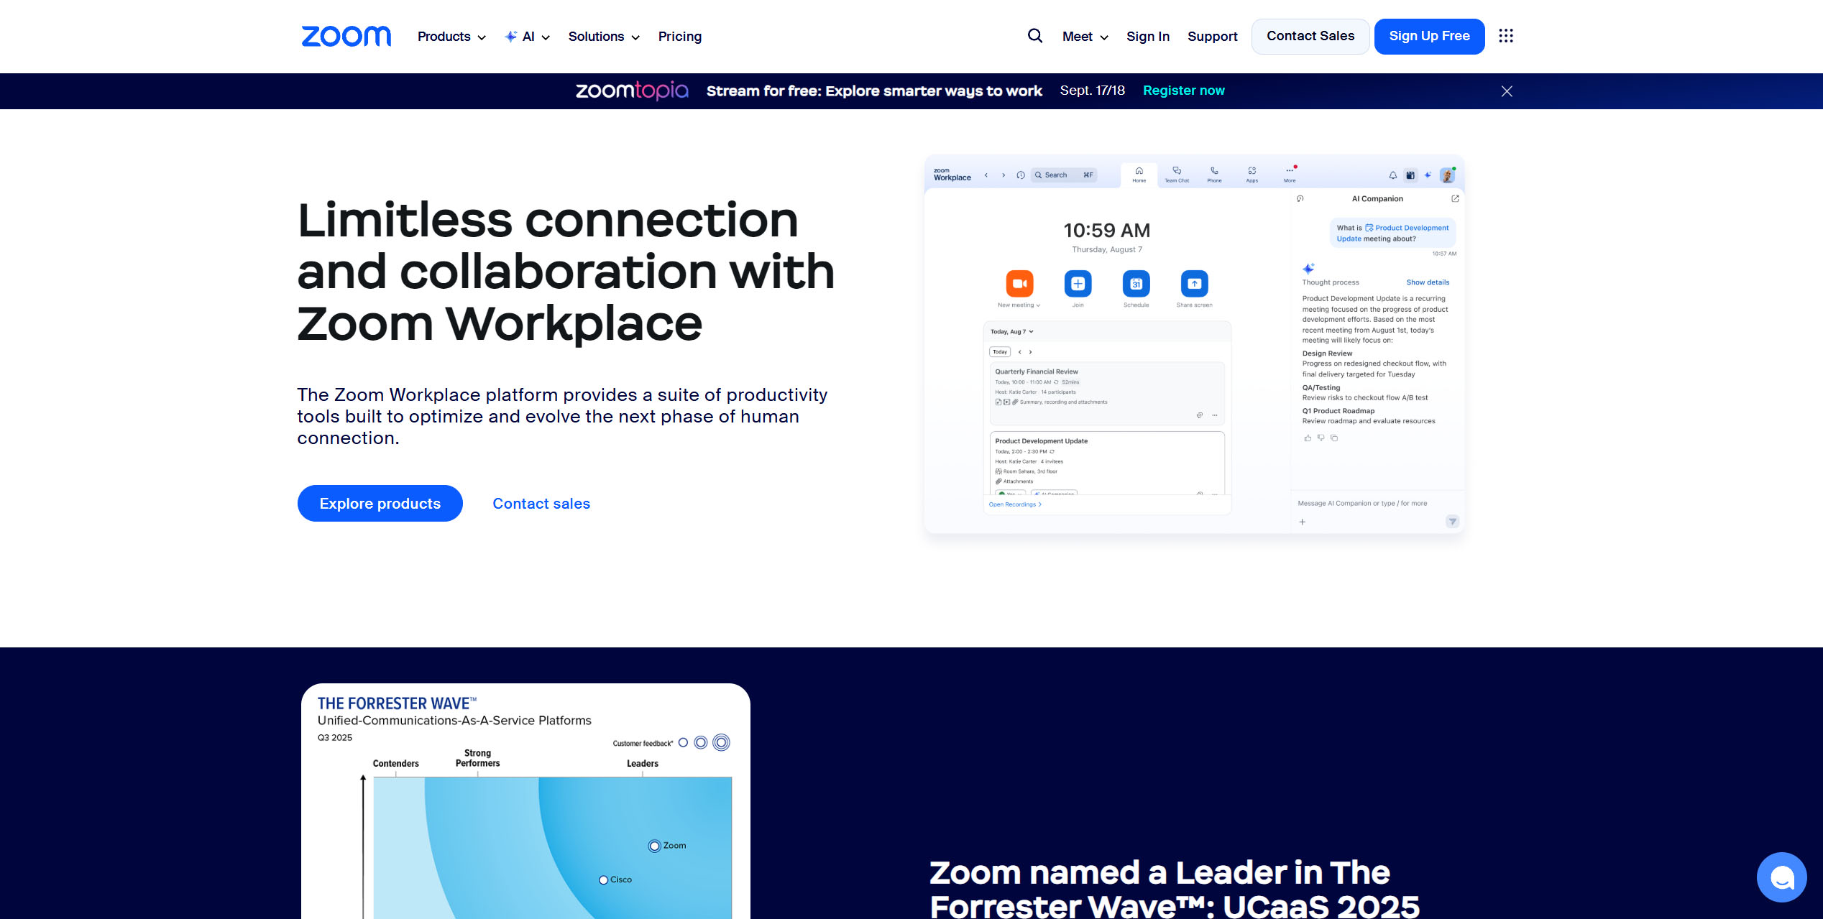Click 'Show details' in AI Companion panel
Image resolution: width=1823 pixels, height=919 pixels.
(1428, 282)
